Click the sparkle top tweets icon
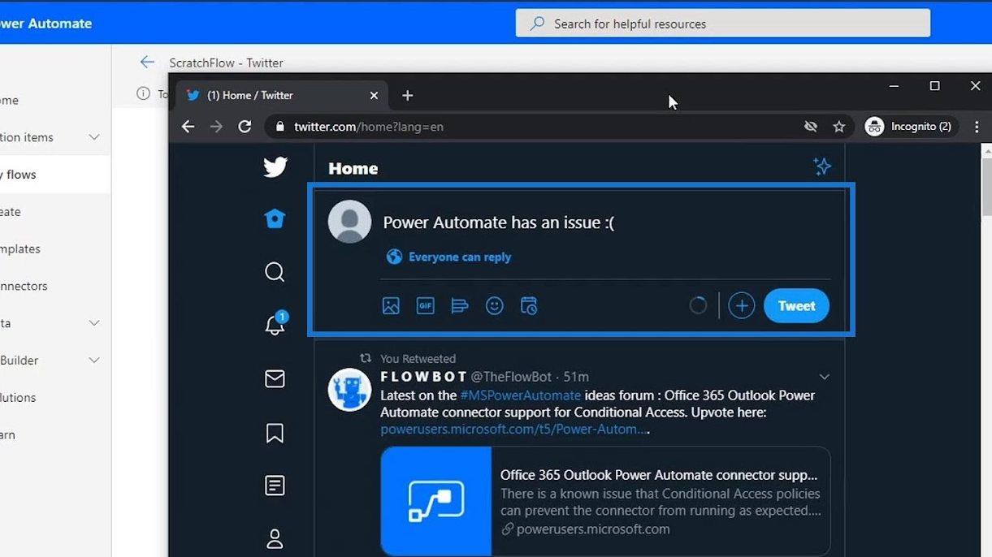 pos(822,166)
